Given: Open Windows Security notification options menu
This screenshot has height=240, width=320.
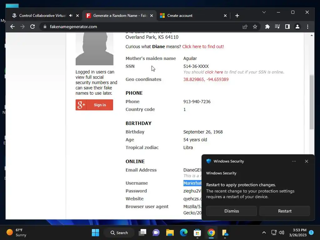Looking at the screenshot, I should point(294,161).
